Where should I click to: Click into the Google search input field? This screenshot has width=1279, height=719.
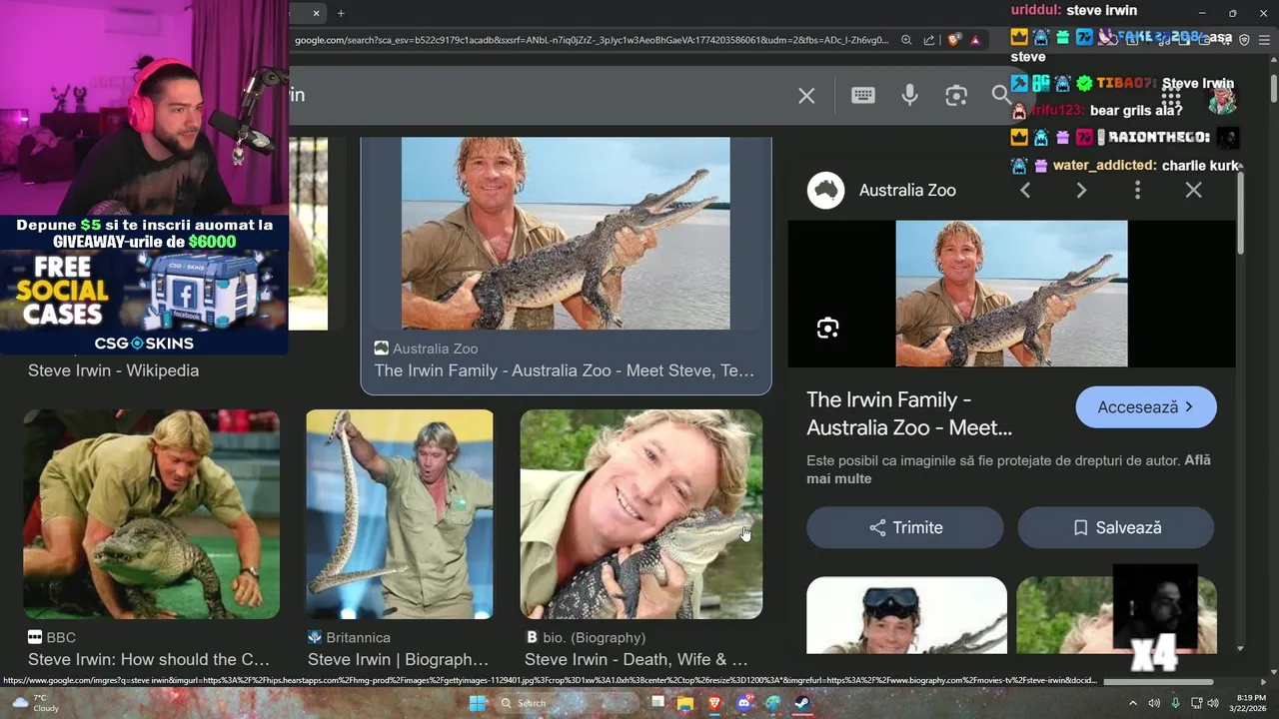tap(540, 95)
